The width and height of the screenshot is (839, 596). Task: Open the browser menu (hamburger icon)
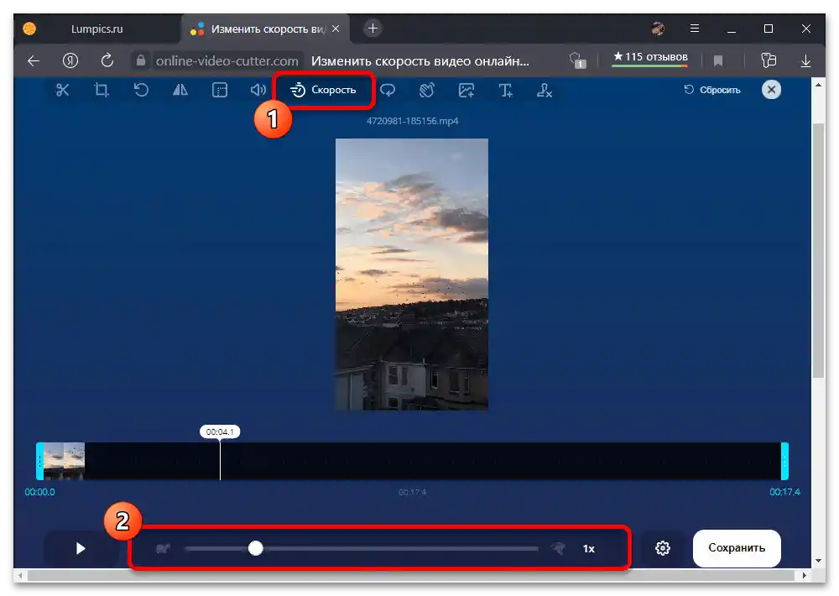point(695,28)
